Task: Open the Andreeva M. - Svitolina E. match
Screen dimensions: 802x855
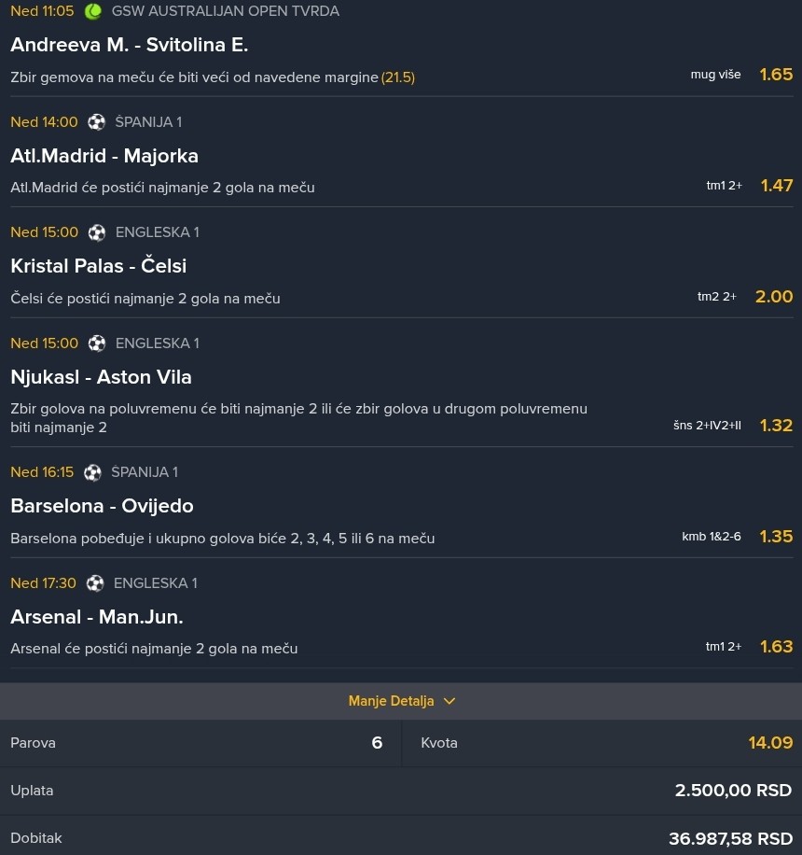Action: (x=129, y=45)
